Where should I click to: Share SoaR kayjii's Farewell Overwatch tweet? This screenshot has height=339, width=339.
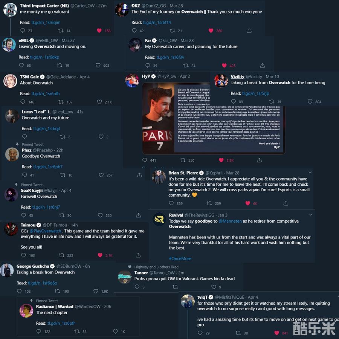tap(138, 215)
